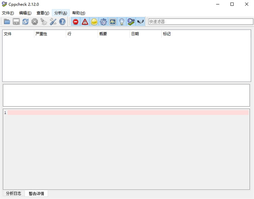This screenshot has height=199, width=254.
Task: Open the 分析(A) menu
Action: (x=61, y=13)
